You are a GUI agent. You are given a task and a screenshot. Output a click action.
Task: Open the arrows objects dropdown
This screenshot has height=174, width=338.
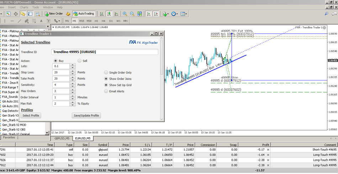tap(57, 21)
